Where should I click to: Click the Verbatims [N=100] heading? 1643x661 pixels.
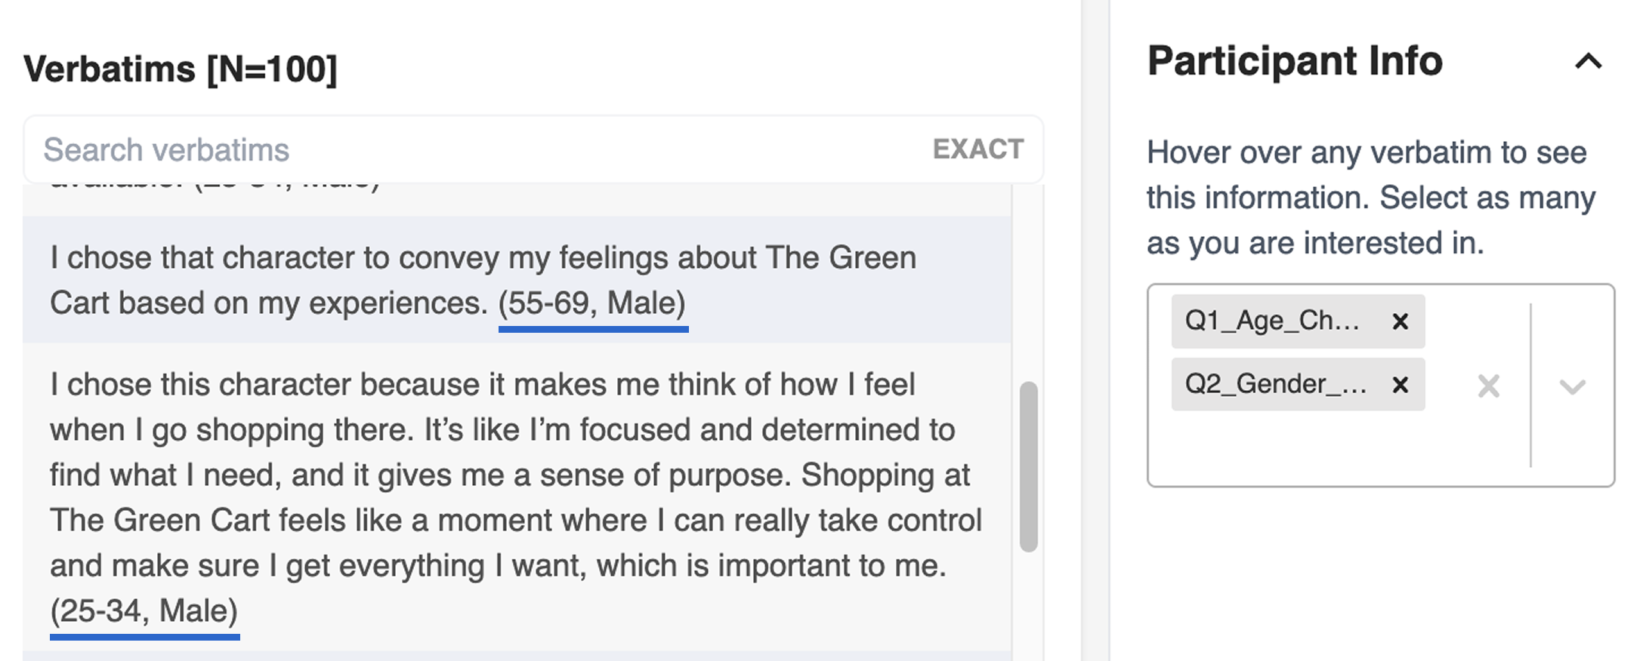pos(181,69)
